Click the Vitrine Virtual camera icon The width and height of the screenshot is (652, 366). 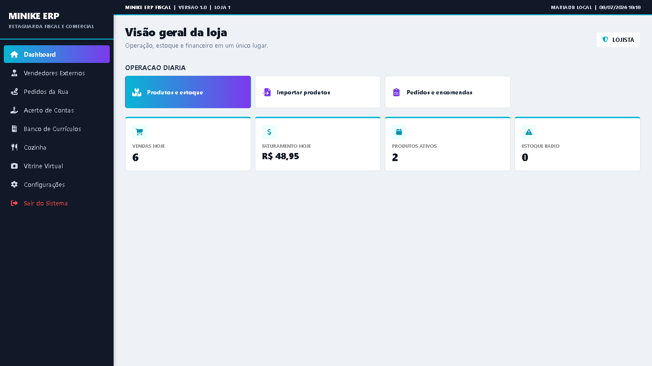pyautogui.click(x=14, y=166)
